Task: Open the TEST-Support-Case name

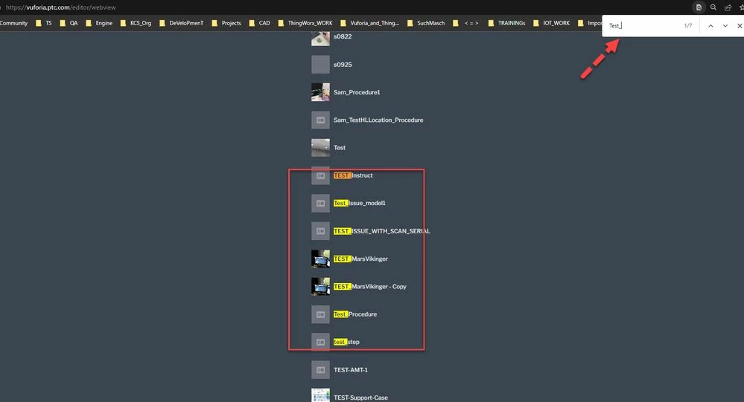Action: (360, 398)
